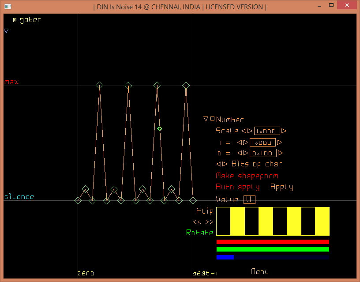This screenshot has width=360, height=282.
Task: Open the Menu at the bottom
Action: click(259, 271)
